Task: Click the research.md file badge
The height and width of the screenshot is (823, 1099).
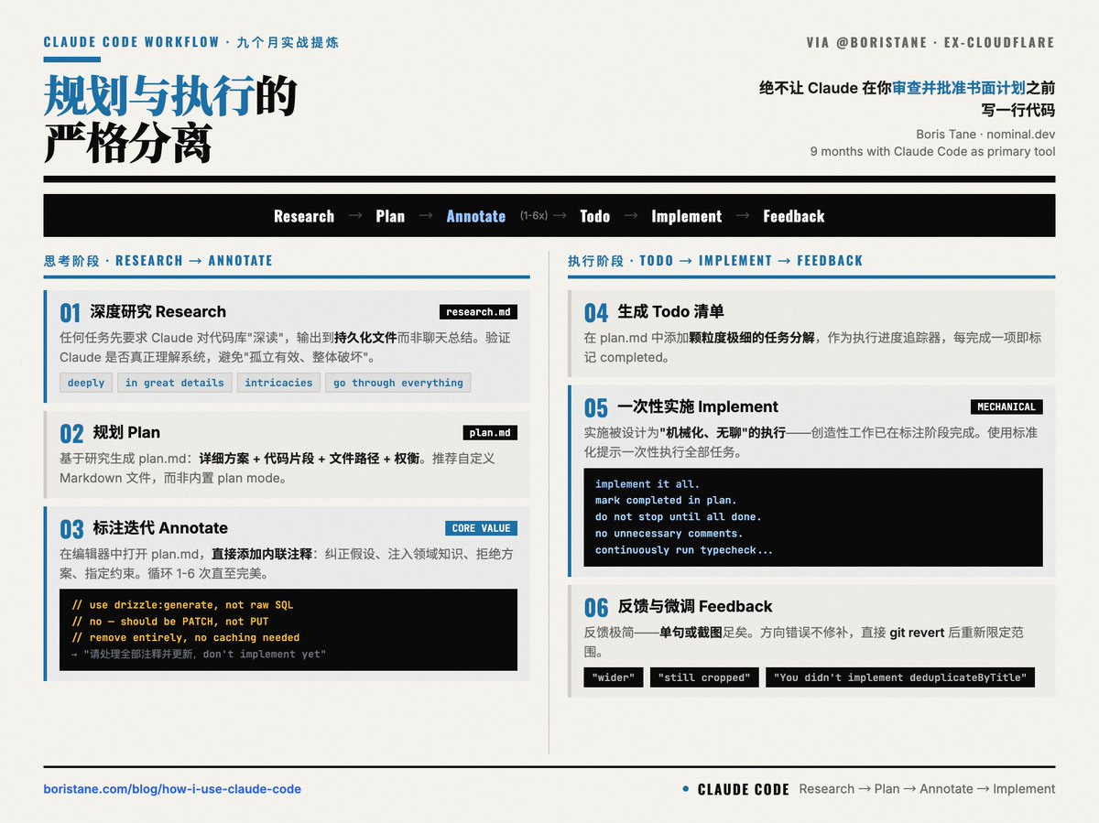Action: tap(478, 312)
